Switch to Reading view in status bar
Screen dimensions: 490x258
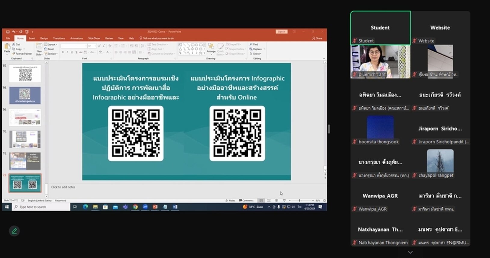pyautogui.click(x=277, y=200)
